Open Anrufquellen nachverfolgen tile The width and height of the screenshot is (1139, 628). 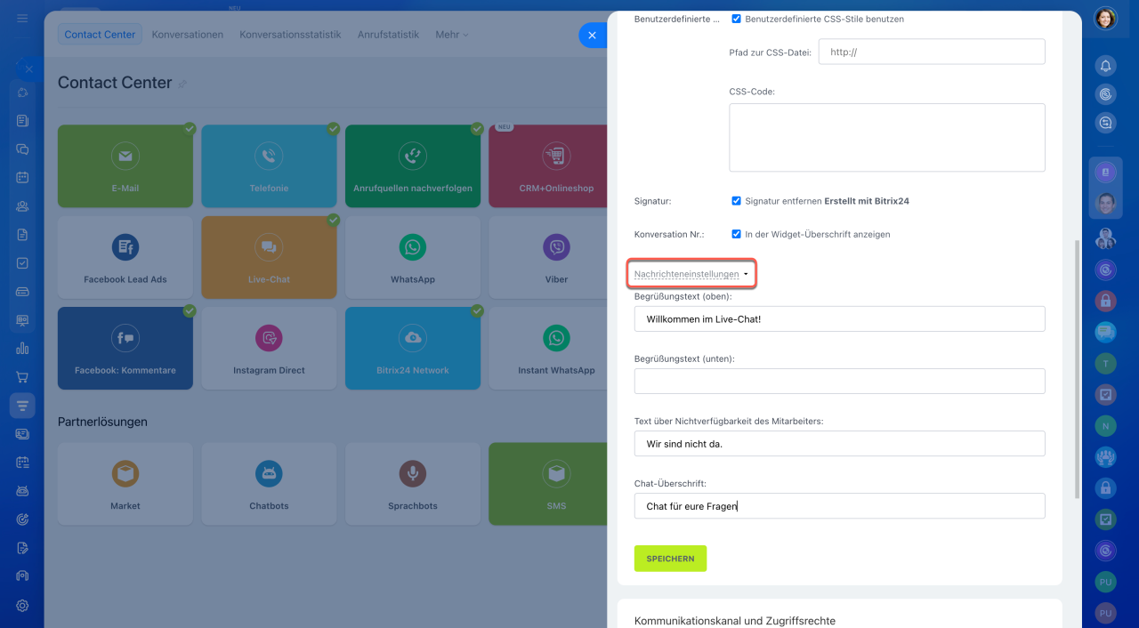pos(413,166)
